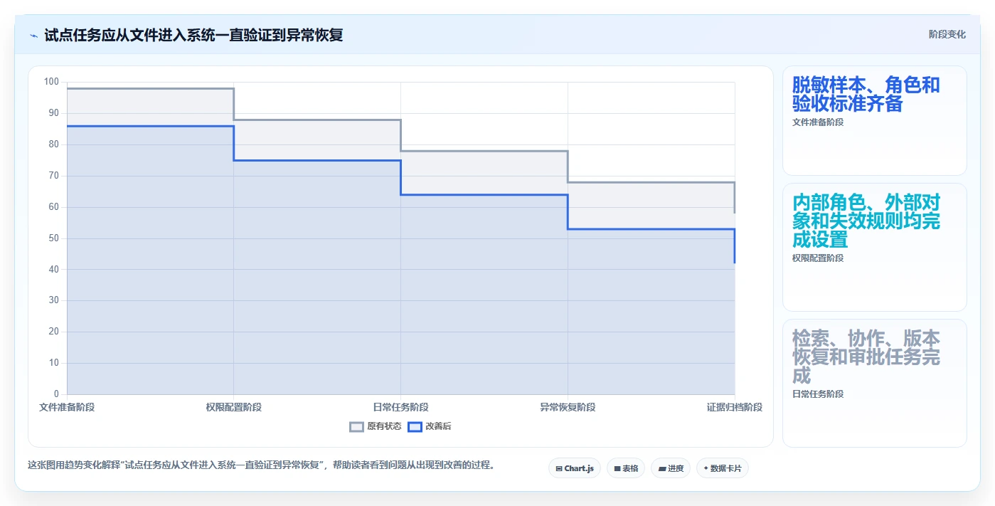Click the 40 y-axis value

pyautogui.click(x=53, y=269)
